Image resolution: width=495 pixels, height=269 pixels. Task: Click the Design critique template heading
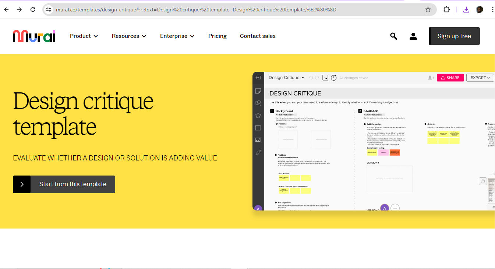[83, 114]
